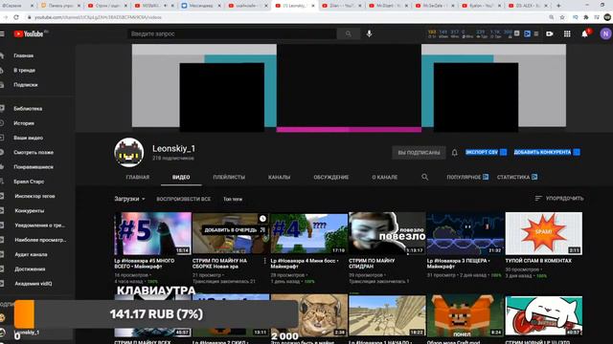This screenshot has width=613, height=344.
Task: Expand the Загрузки dropdown
Action: [x=129, y=199]
